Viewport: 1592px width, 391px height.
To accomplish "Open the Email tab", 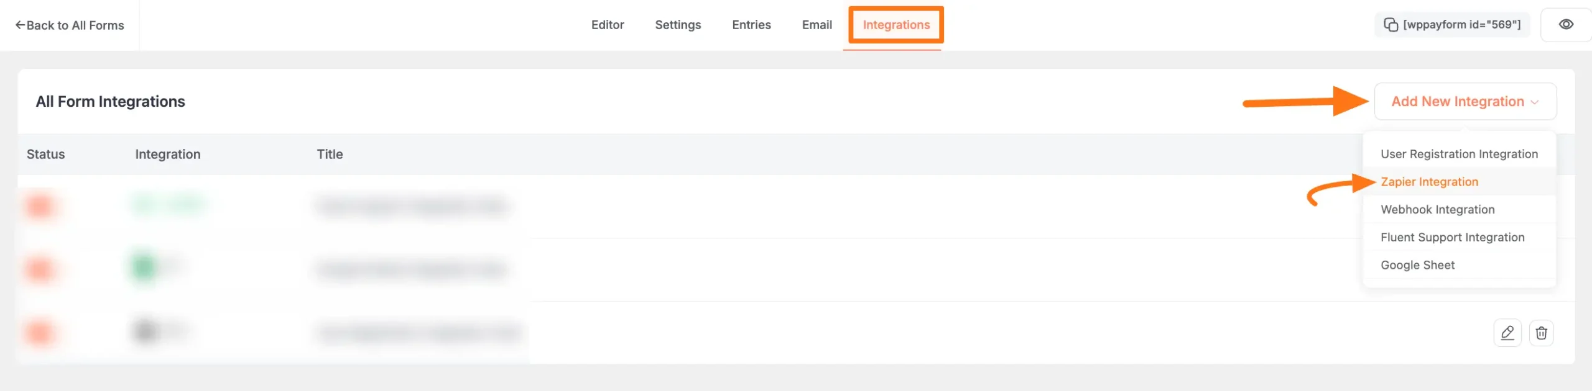I will [x=817, y=25].
